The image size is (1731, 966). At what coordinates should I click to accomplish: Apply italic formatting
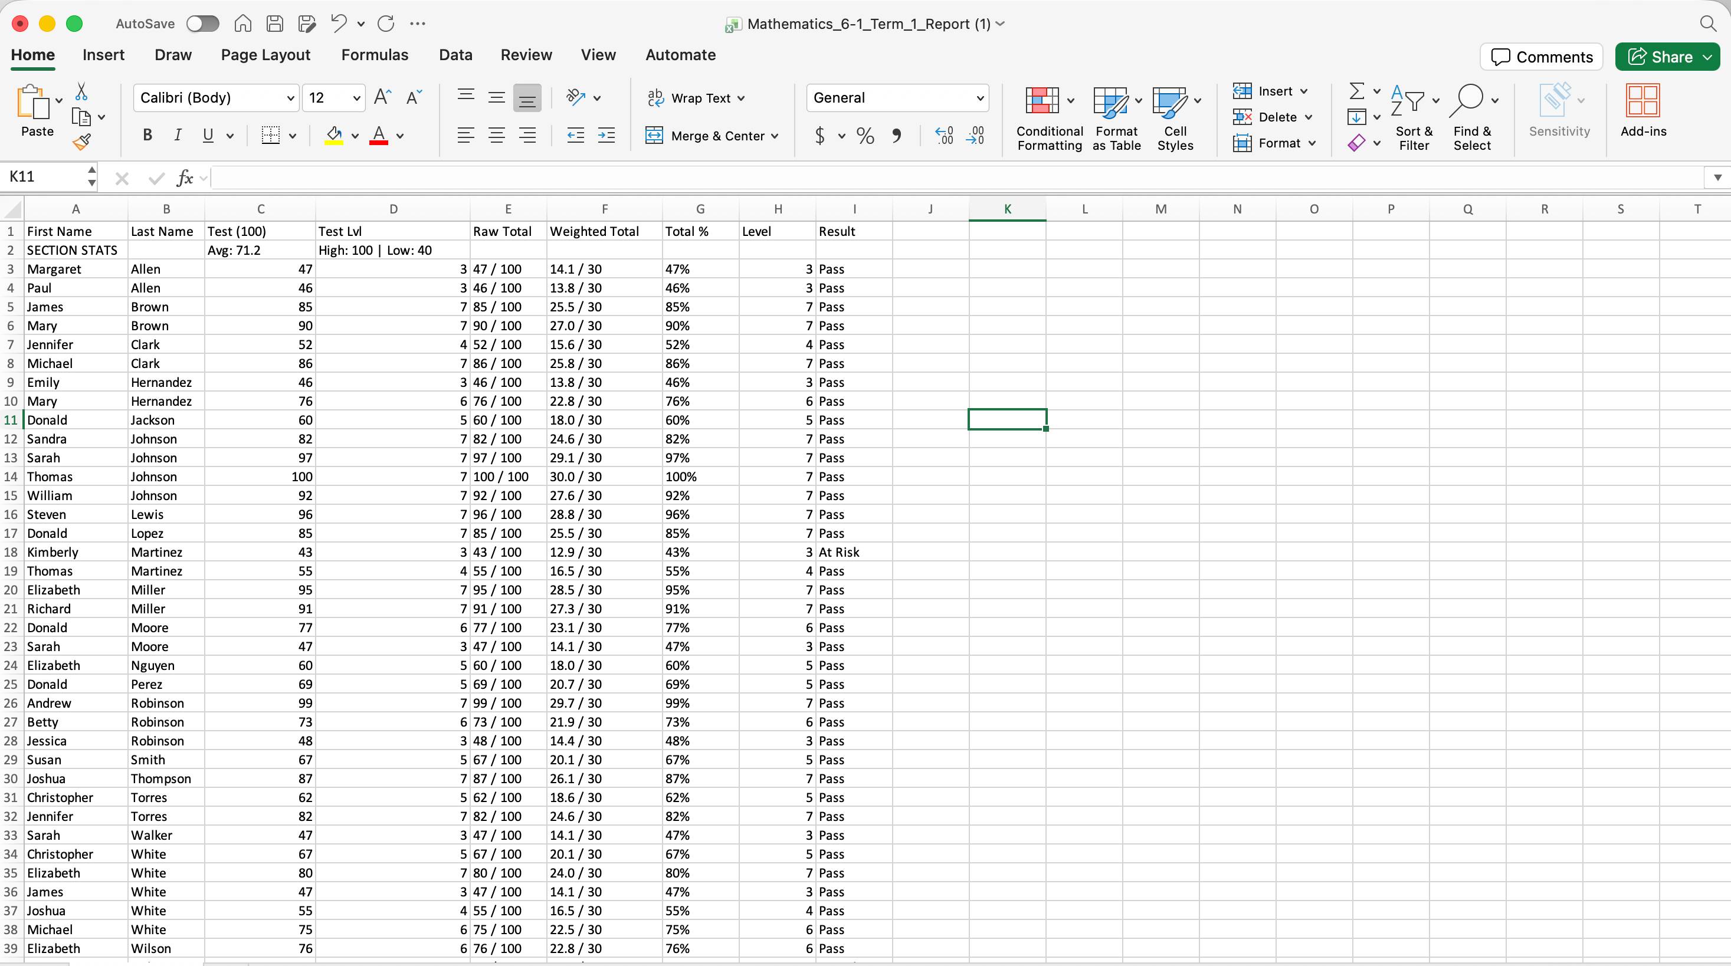[178, 135]
